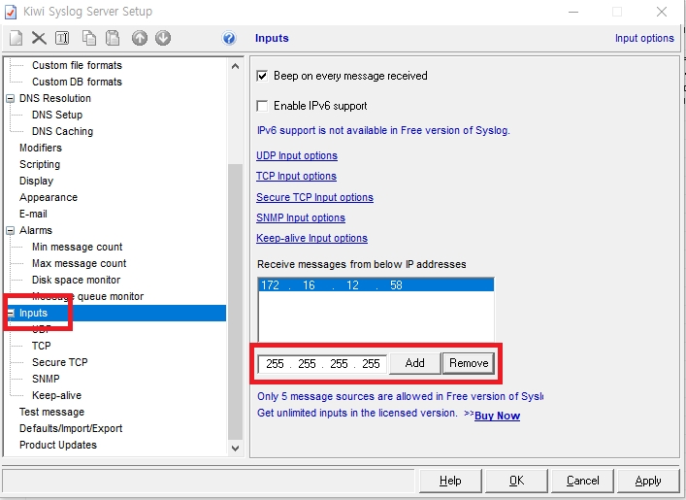The width and height of the screenshot is (686, 500).
Task: Click the Delete (X) toolbar icon
Action: pos(39,38)
